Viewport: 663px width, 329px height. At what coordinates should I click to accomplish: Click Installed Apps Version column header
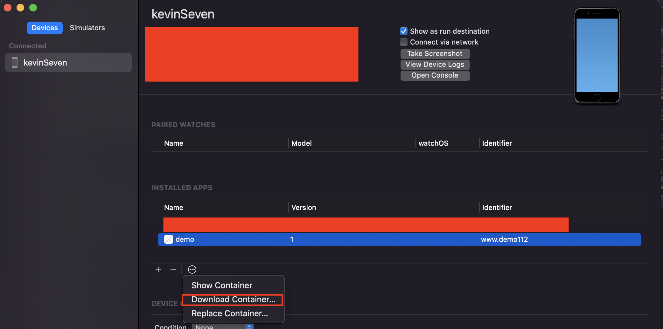[304, 207]
